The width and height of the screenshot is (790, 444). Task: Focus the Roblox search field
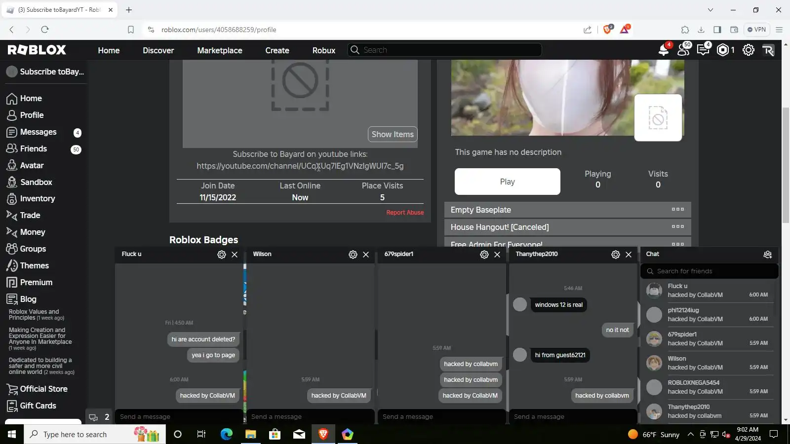(445, 50)
